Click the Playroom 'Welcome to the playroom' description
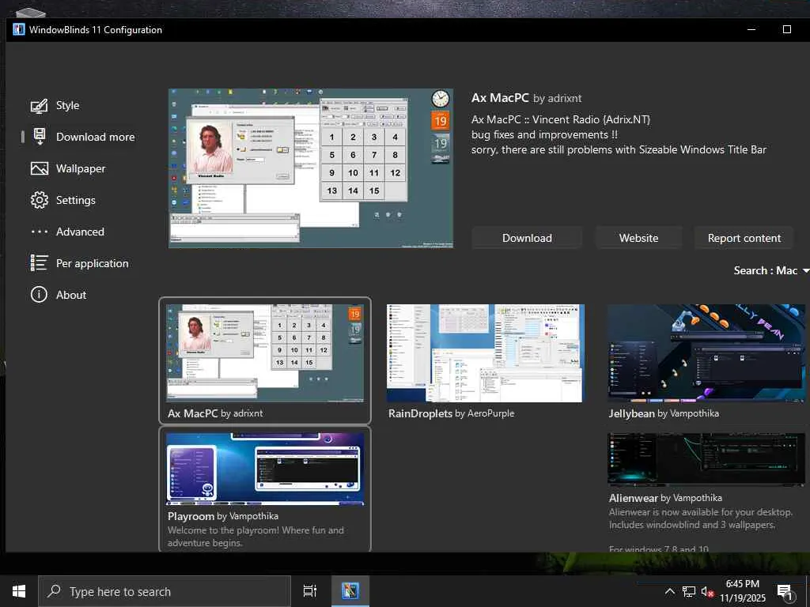This screenshot has height=607, width=810. pyautogui.click(x=255, y=537)
